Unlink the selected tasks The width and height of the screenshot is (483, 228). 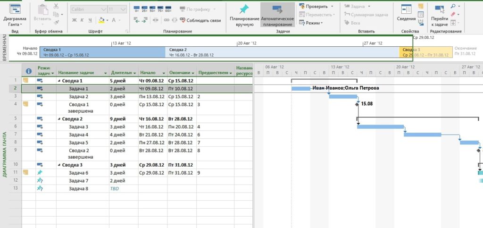[x=175, y=20]
